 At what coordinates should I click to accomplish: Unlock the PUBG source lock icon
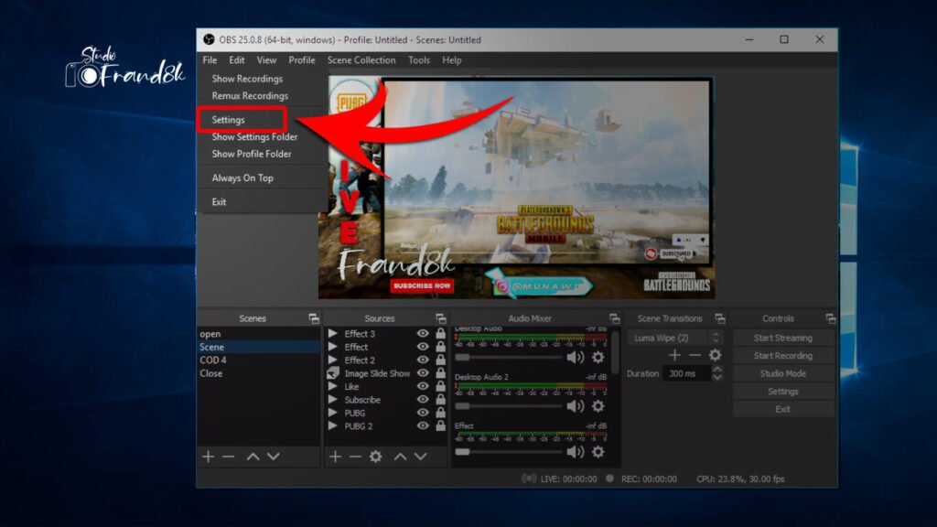pyautogui.click(x=439, y=413)
